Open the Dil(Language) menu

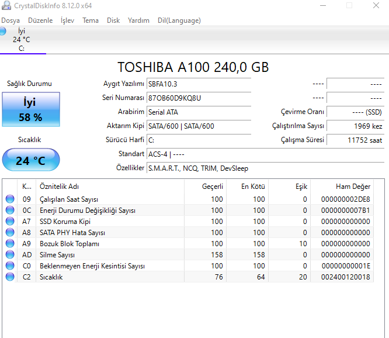179,20
